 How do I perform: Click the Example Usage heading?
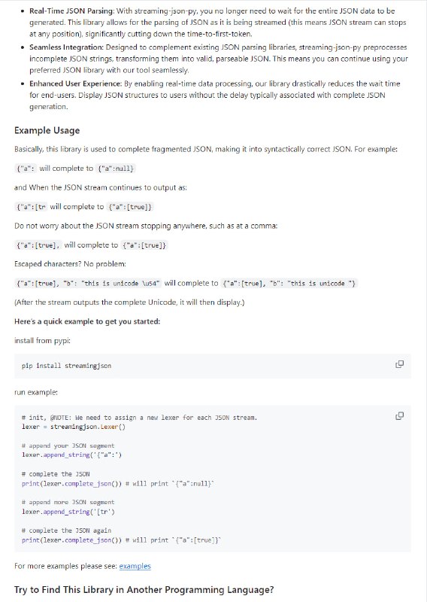(x=47, y=130)
